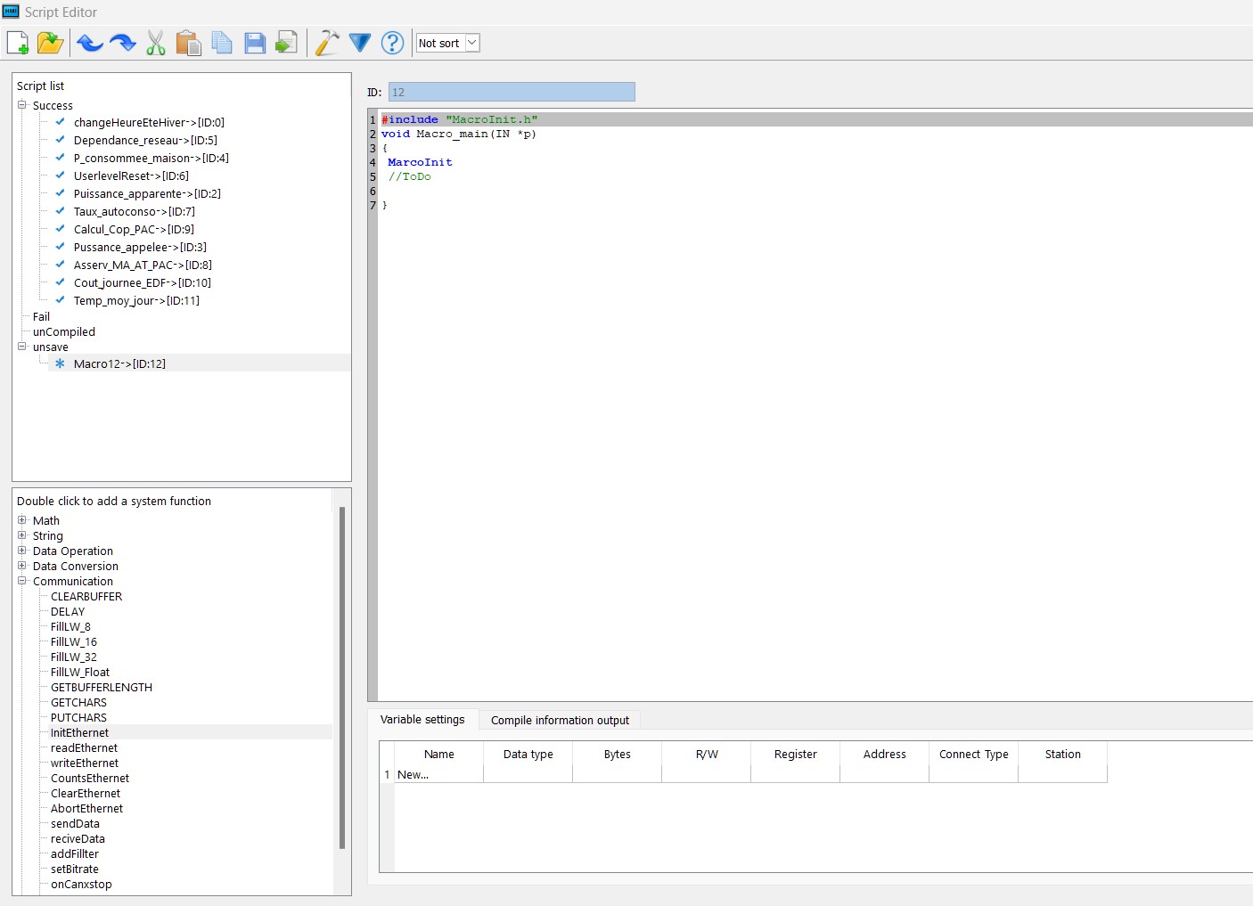Select the unsaved Macro12 script

[x=119, y=363]
